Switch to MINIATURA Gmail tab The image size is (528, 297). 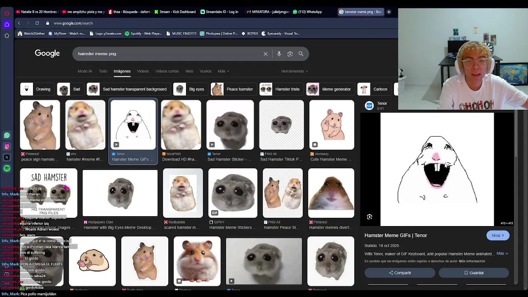pos(268,12)
